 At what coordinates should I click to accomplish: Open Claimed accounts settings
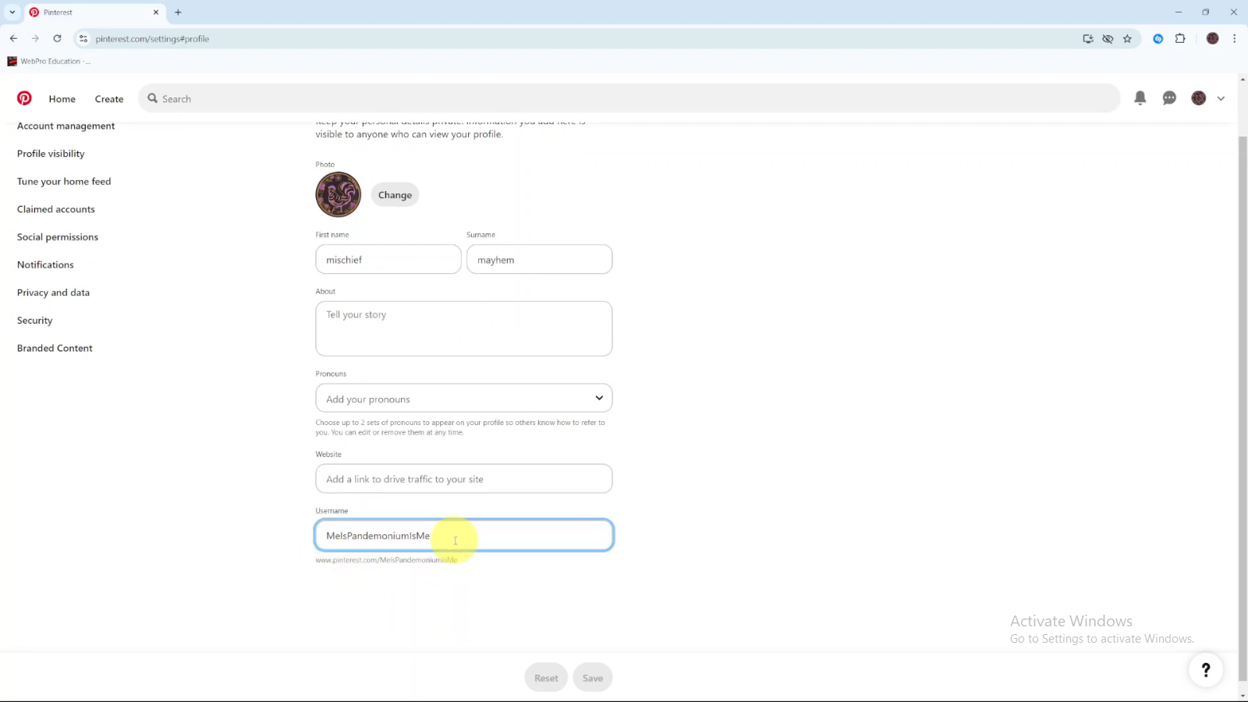[x=56, y=209]
